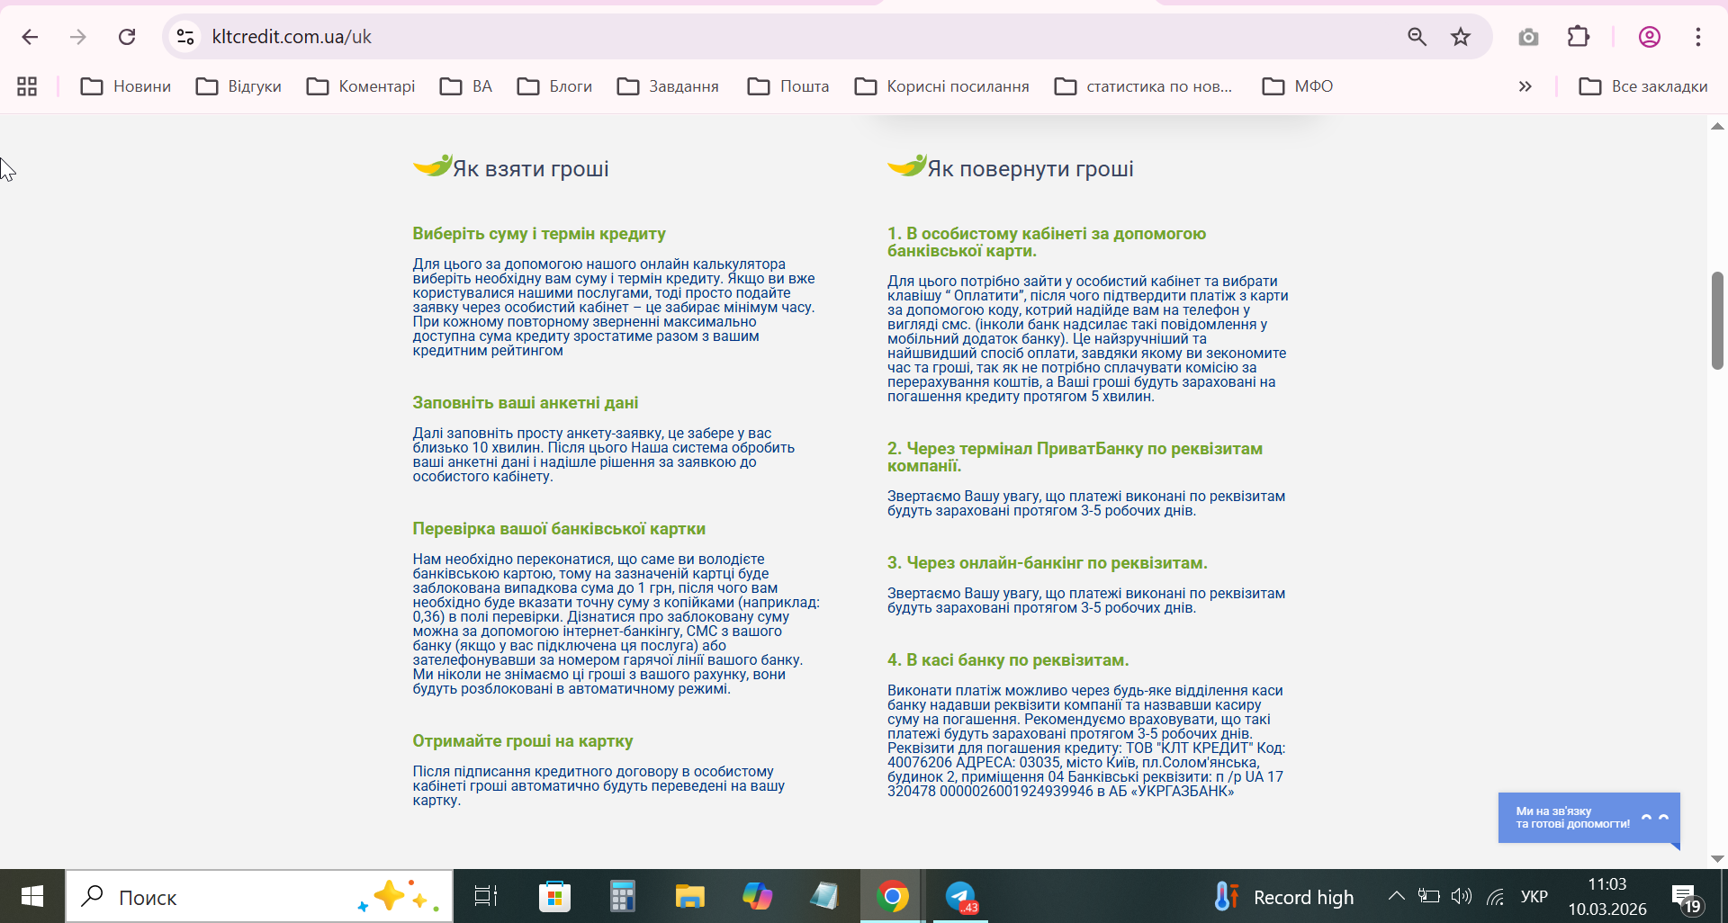The width and height of the screenshot is (1728, 923).
Task: Click the battery status tray icon
Action: (1428, 896)
